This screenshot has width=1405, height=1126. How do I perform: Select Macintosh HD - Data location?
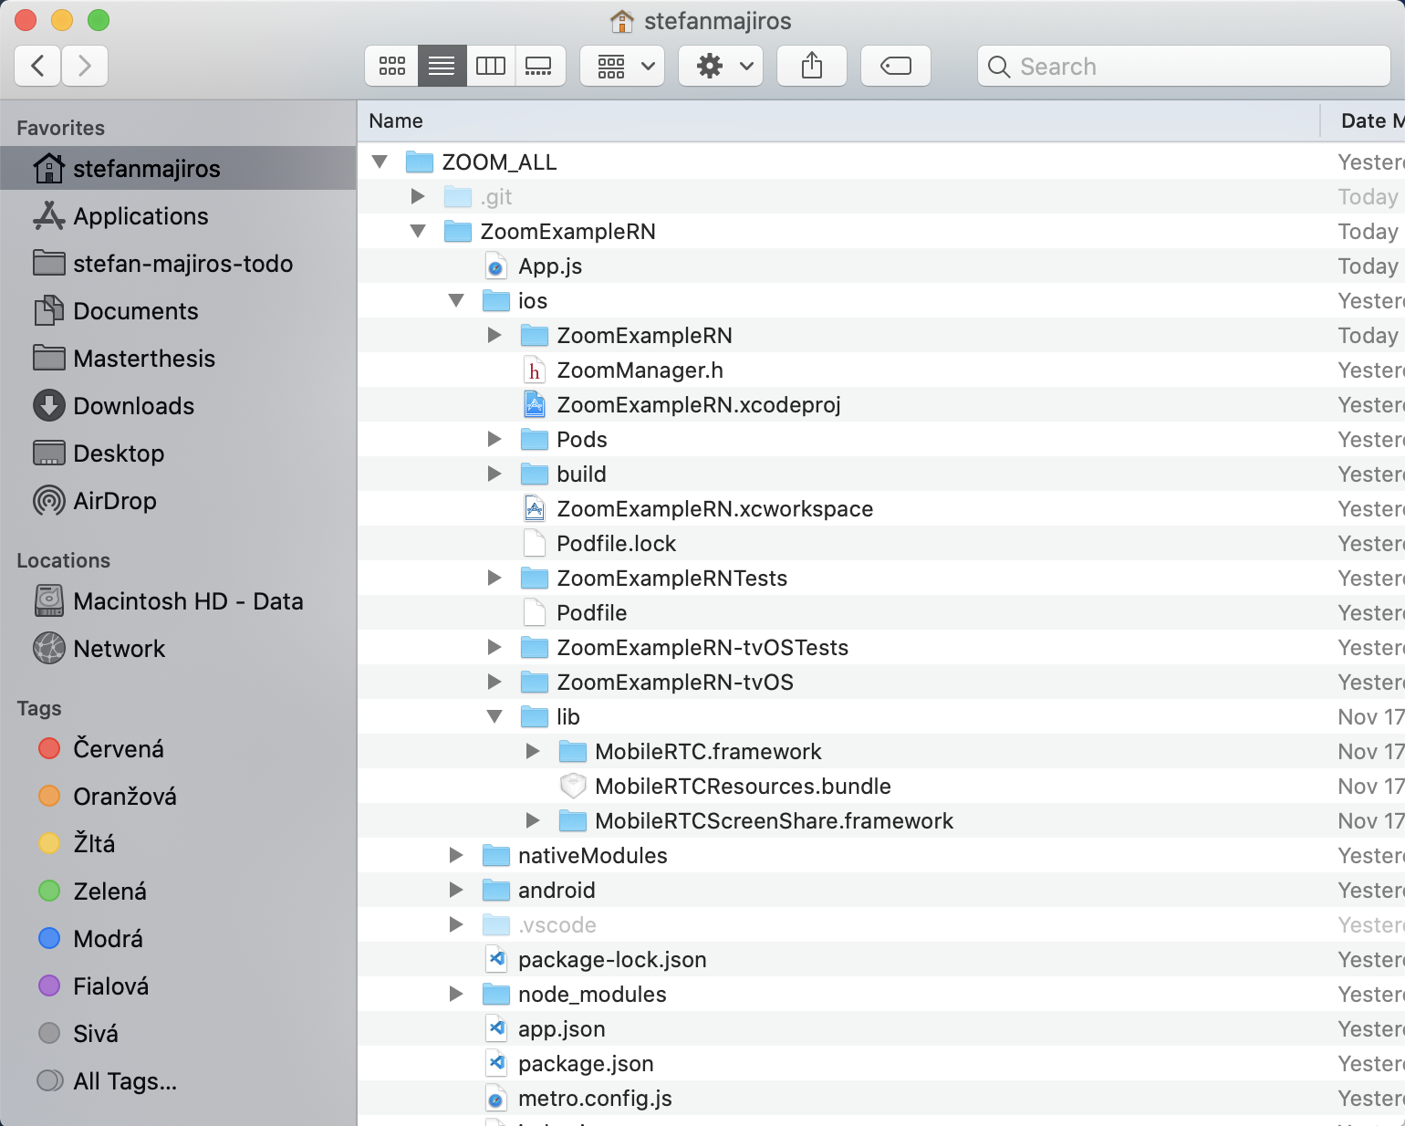178,601
